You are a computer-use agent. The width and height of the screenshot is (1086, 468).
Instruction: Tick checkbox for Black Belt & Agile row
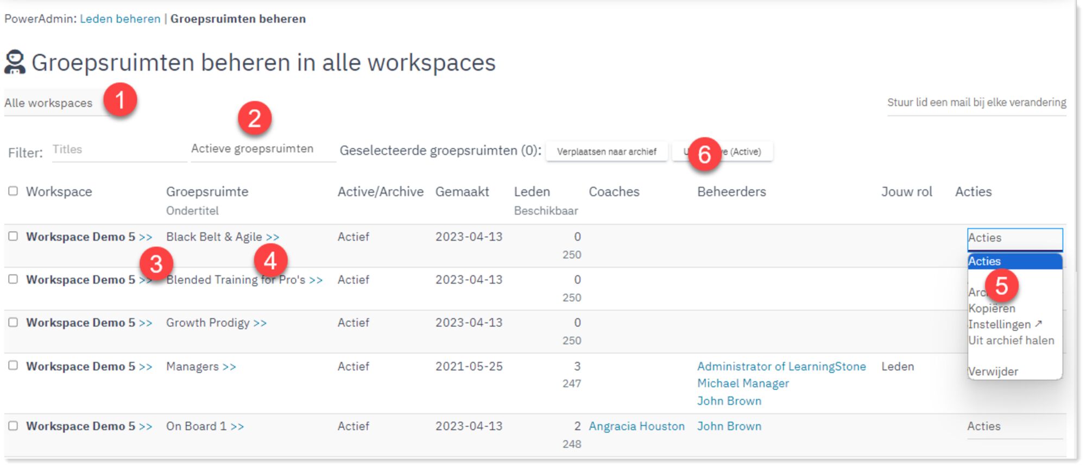tap(13, 236)
